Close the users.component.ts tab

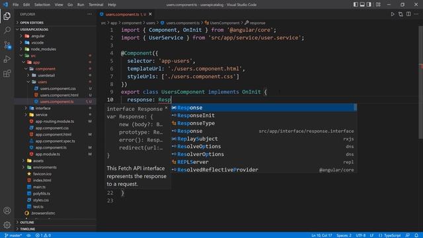tap(150, 15)
